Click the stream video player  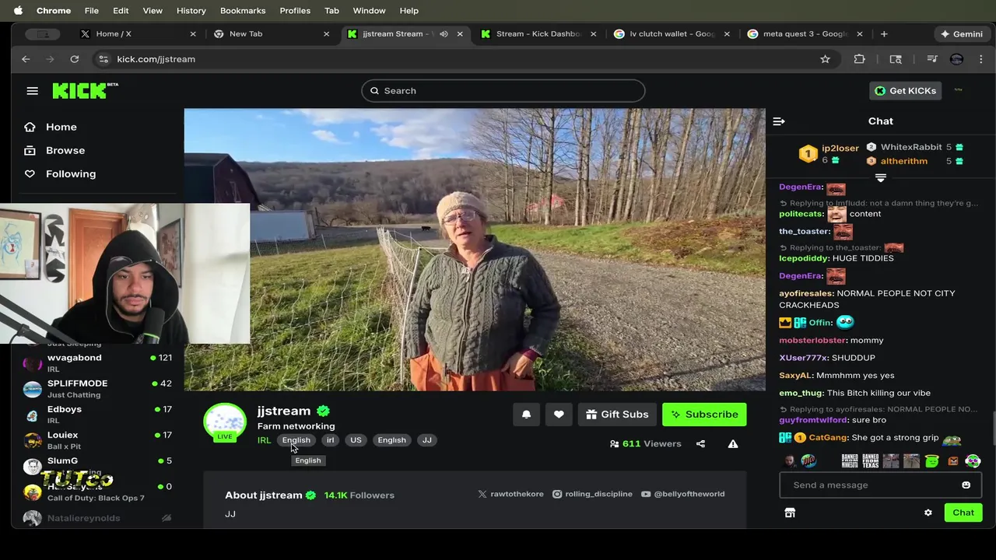click(475, 250)
